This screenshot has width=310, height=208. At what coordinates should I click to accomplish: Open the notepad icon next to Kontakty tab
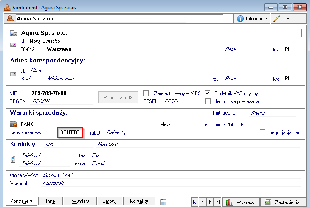click(163, 202)
